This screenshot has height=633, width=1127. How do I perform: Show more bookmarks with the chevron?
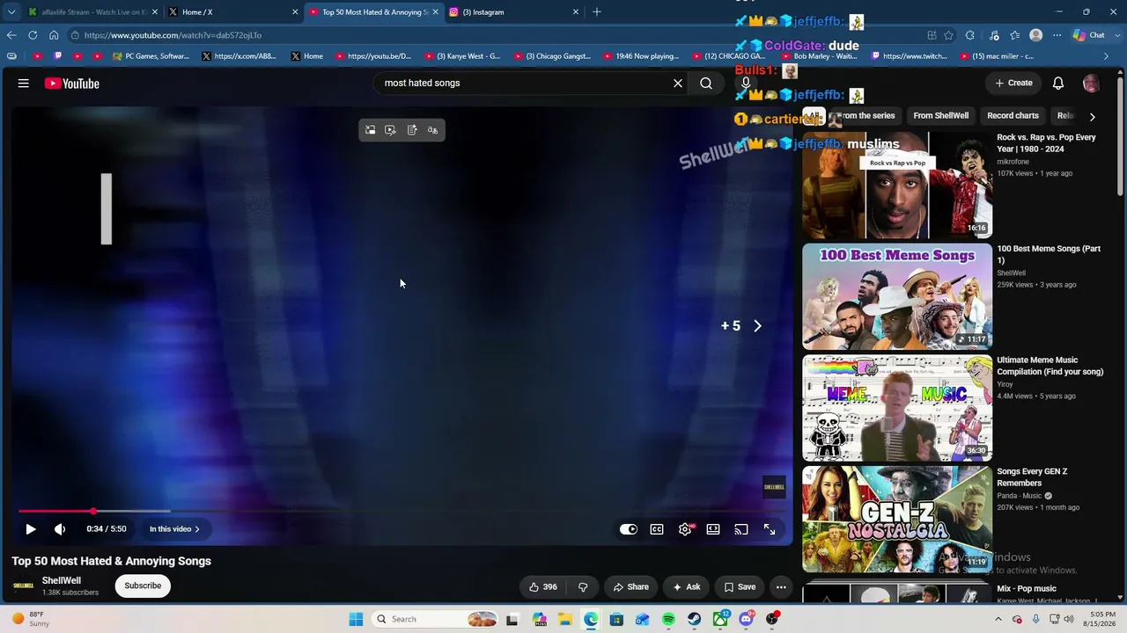tap(1107, 56)
